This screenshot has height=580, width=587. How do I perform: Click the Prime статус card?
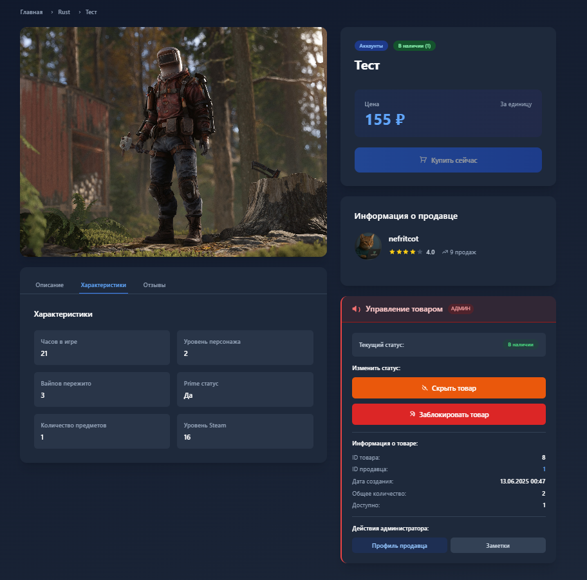(245, 389)
